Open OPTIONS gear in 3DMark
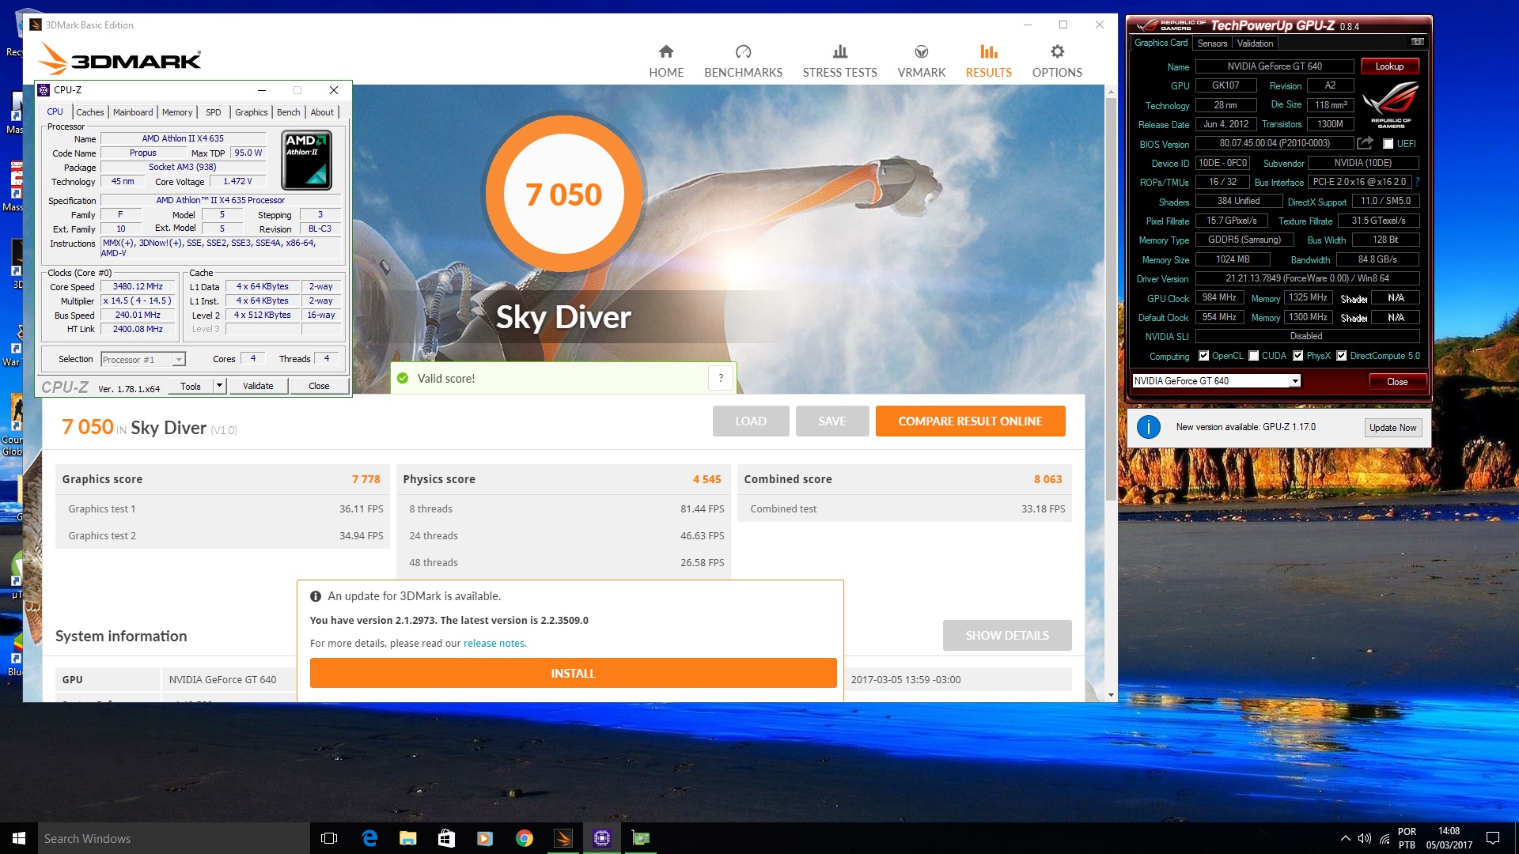Viewport: 1519px width, 854px height. point(1057,62)
